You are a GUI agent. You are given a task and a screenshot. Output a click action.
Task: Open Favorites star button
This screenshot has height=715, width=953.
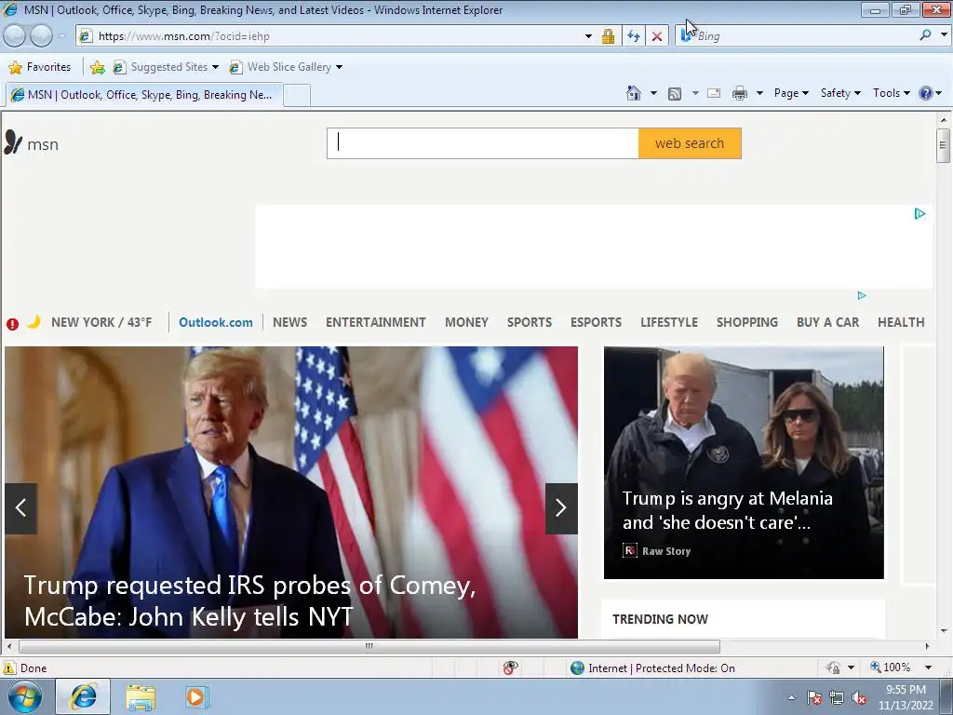coord(40,67)
